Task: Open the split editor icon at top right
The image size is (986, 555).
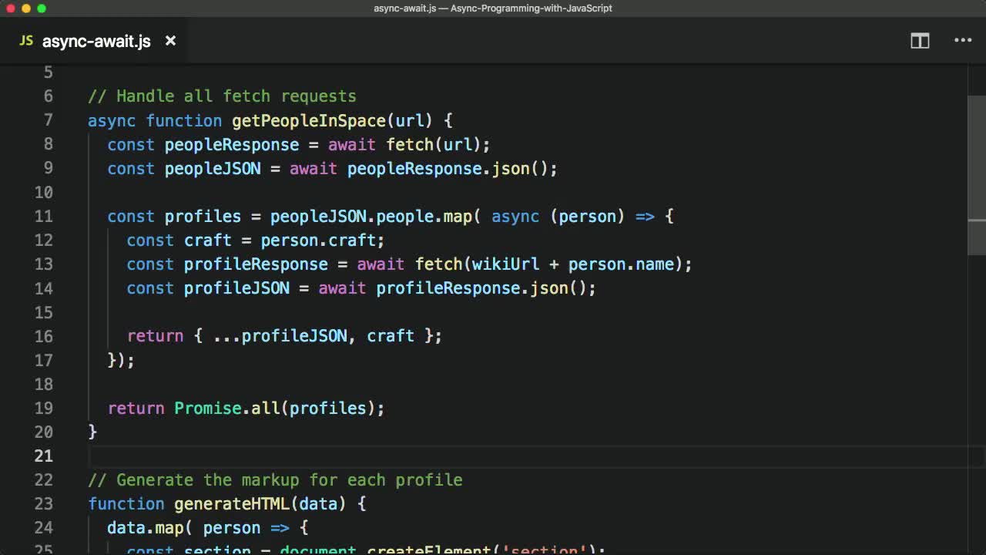Action: click(920, 40)
